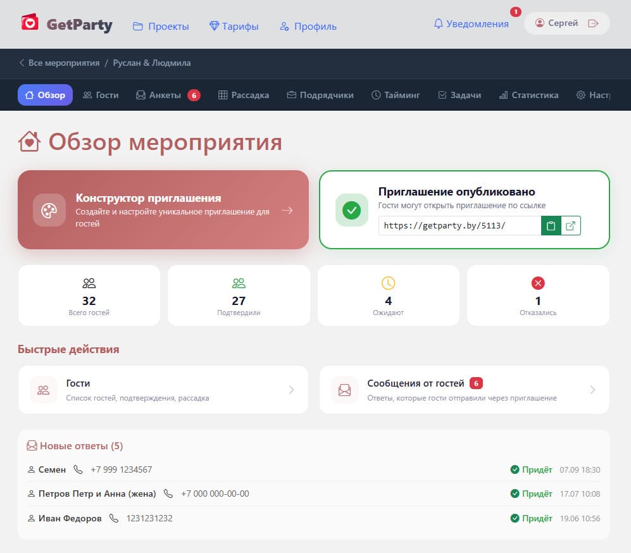Open Проекты in top navigation

(161, 26)
